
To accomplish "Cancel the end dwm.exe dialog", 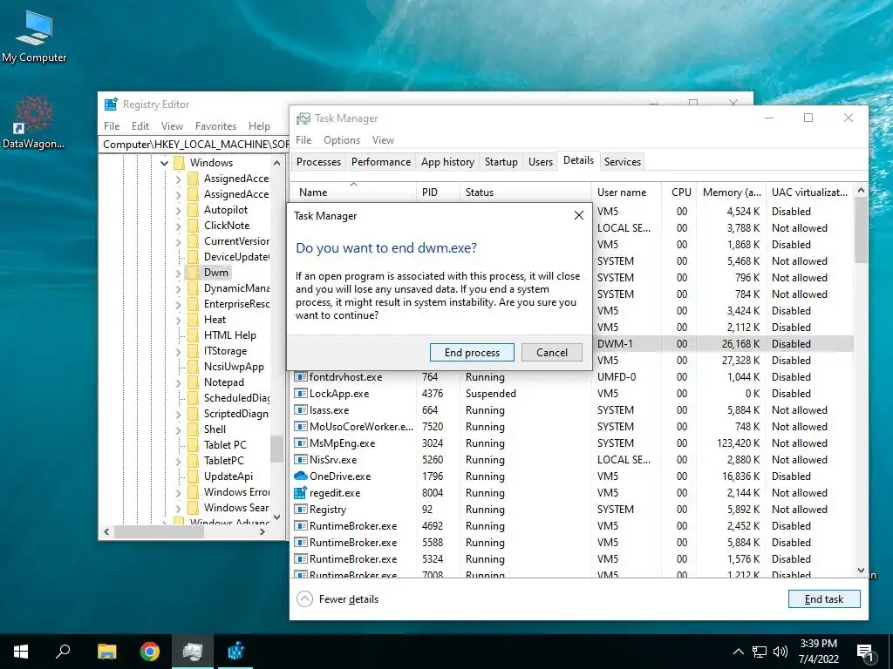I will tap(552, 352).
